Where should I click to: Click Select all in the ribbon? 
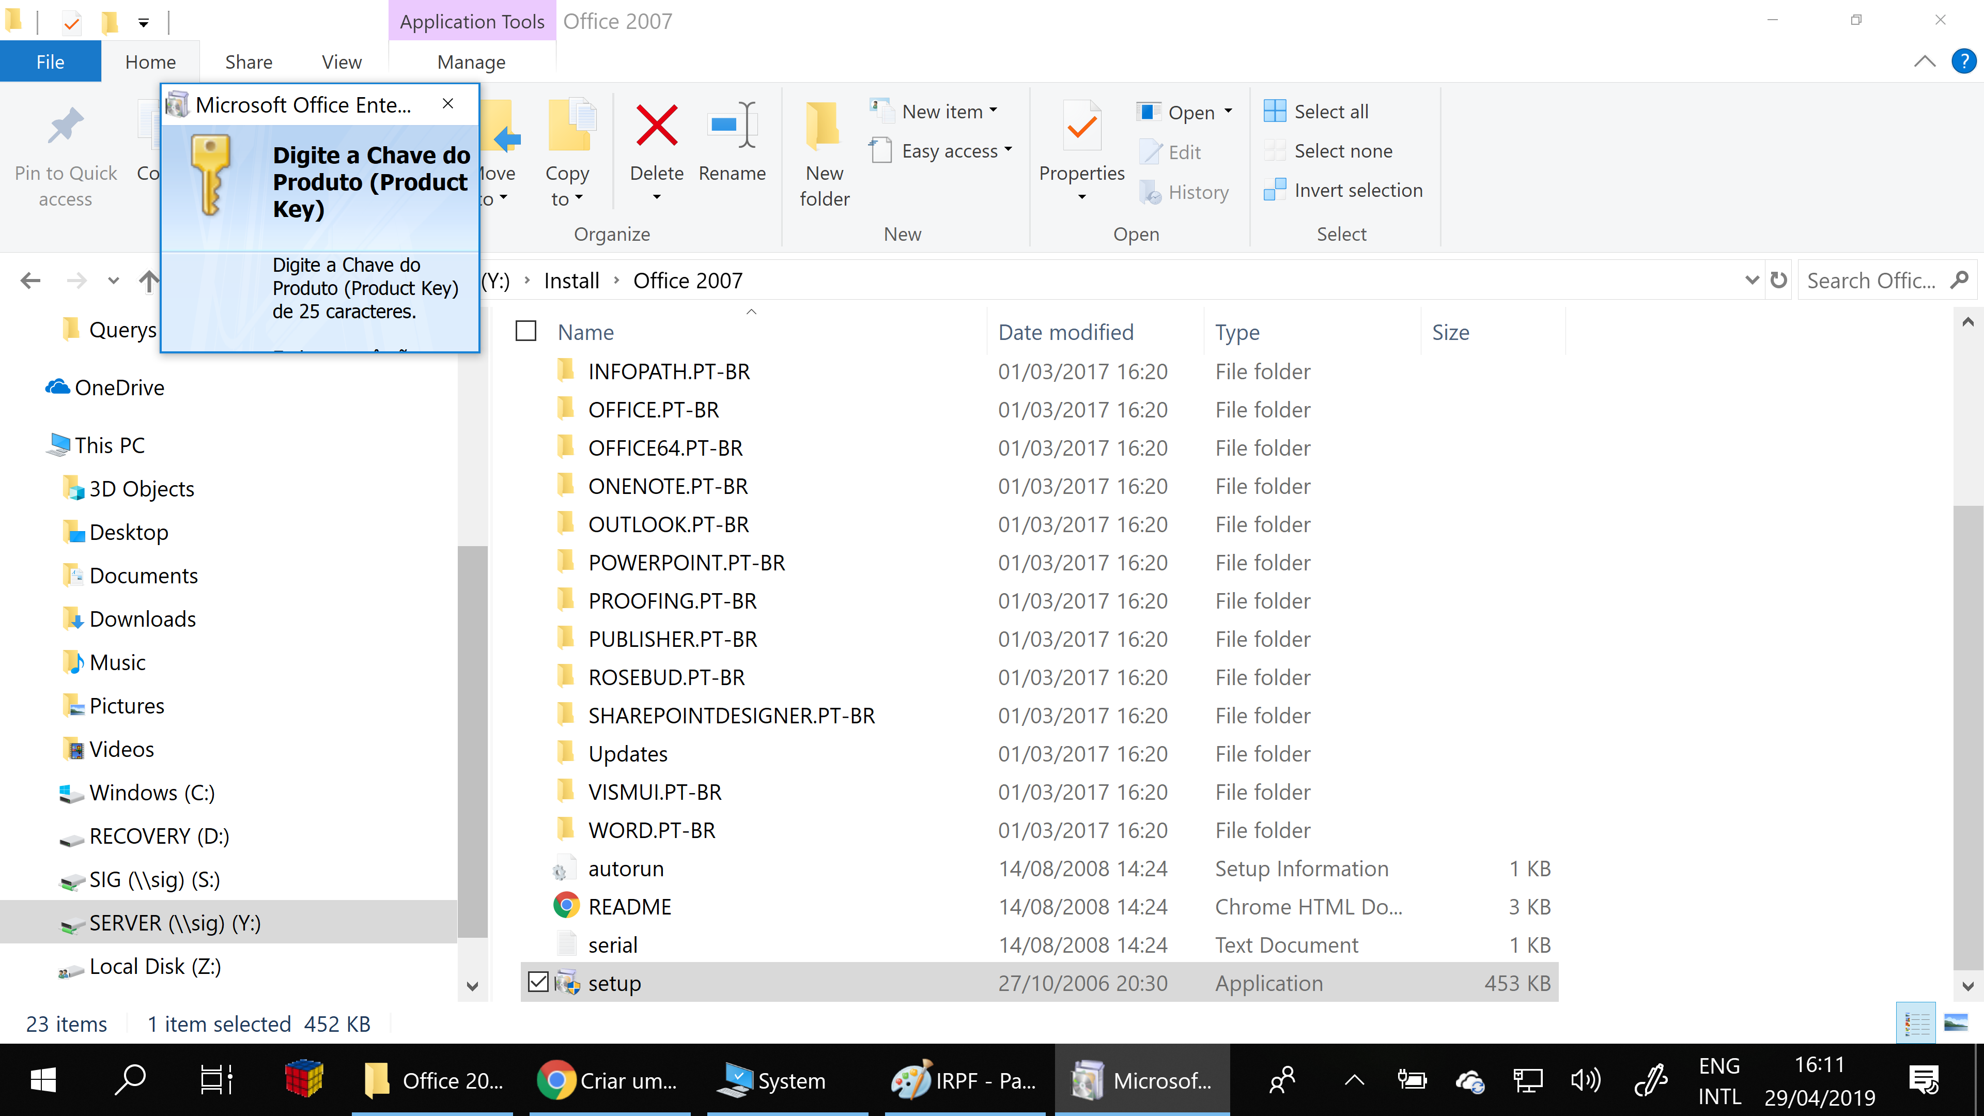1330,112
